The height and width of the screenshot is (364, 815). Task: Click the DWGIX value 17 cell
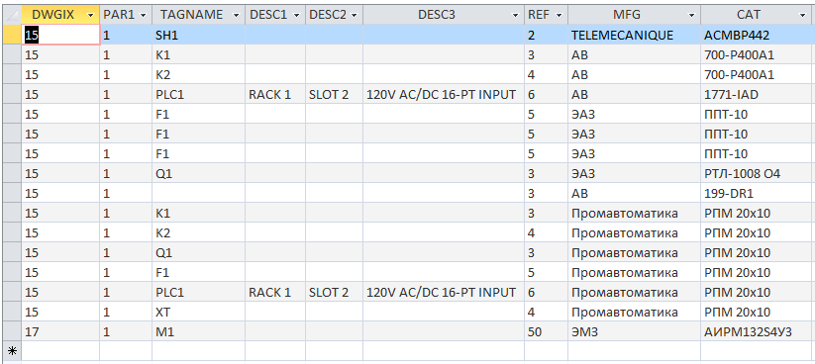(60, 331)
